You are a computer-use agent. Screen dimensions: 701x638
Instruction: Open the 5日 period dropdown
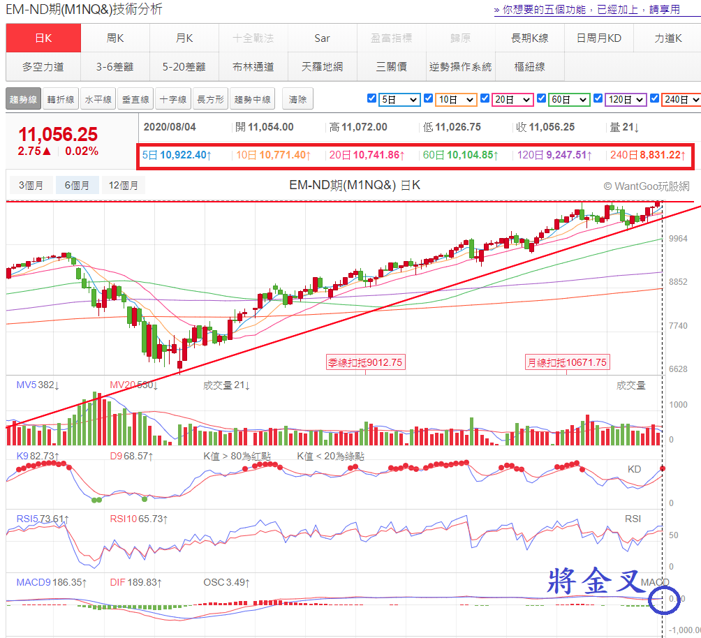[x=399, y=99]
